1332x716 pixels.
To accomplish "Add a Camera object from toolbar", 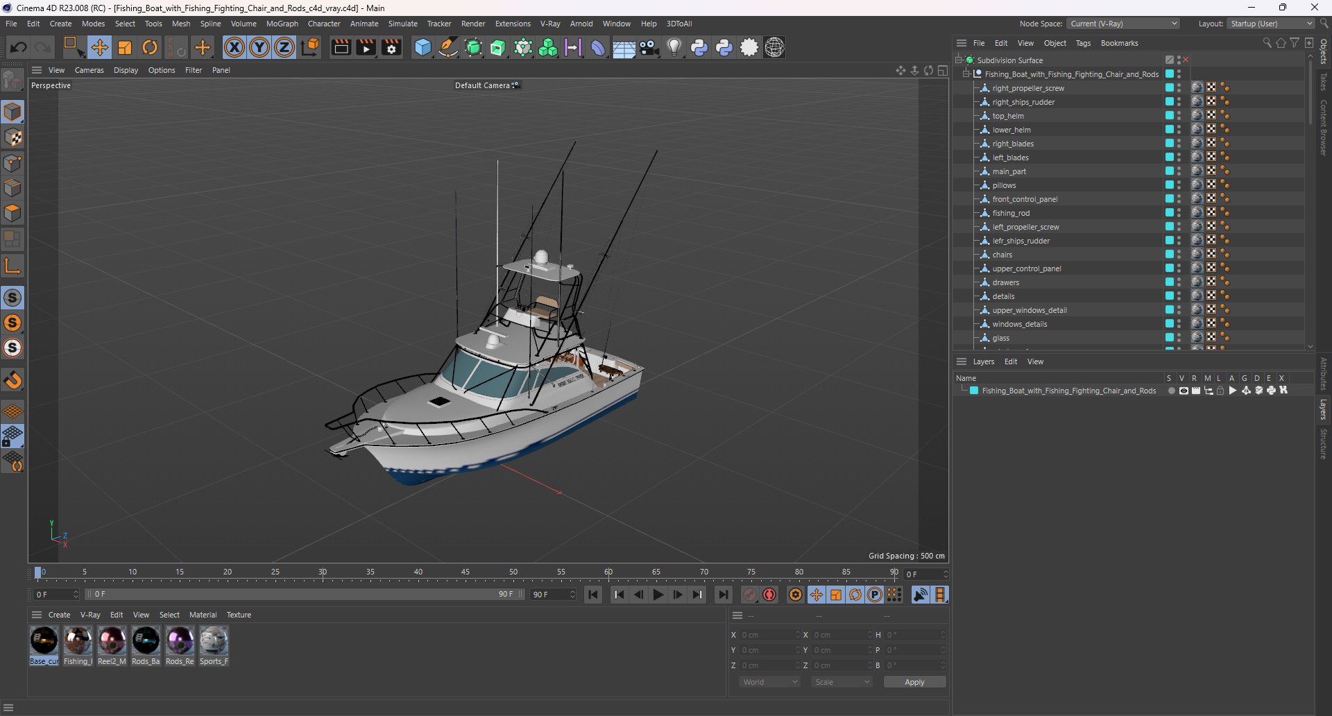I will point(649,48).
